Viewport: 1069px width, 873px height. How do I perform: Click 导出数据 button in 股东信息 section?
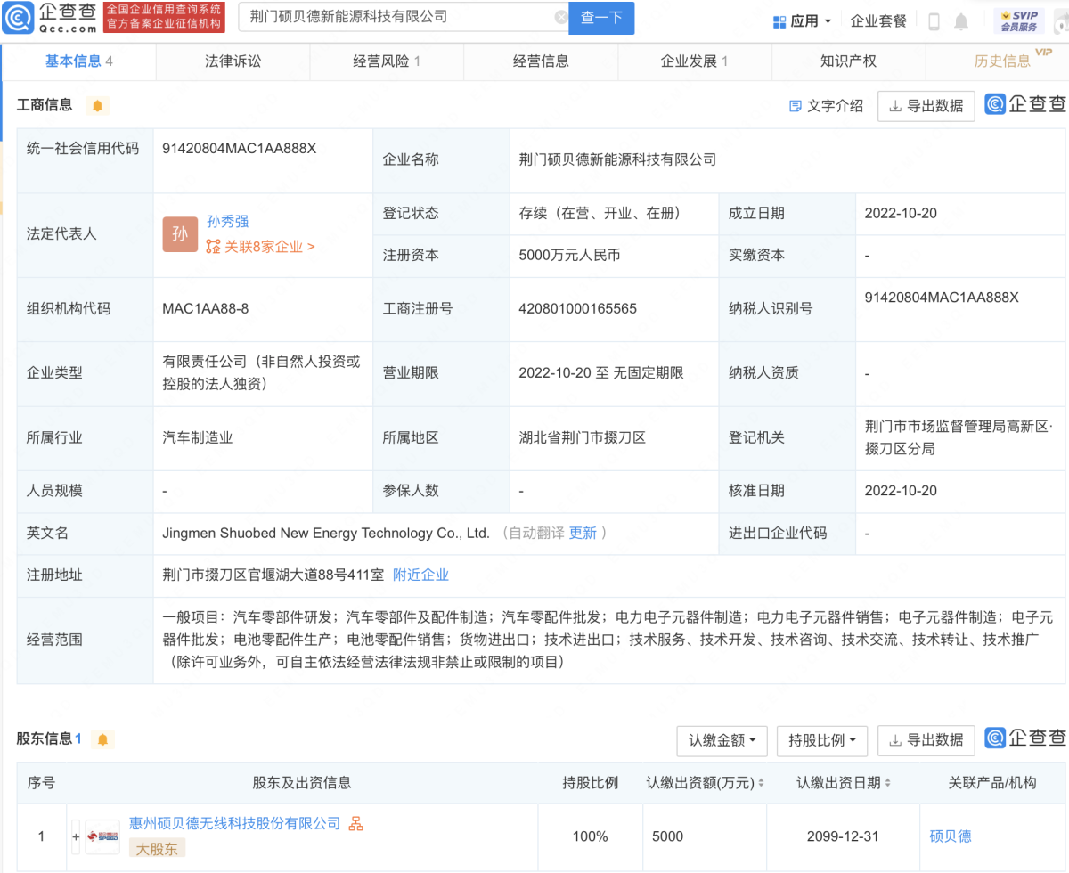[926, 739]
